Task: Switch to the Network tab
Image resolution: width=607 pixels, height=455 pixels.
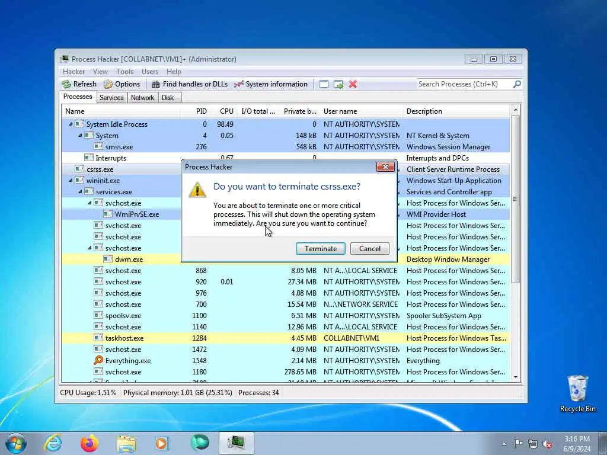Action: click(x=142, y=98)
